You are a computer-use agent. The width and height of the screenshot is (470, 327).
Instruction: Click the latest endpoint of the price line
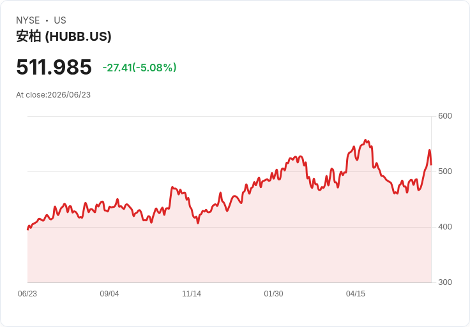(x=431, y=164)
